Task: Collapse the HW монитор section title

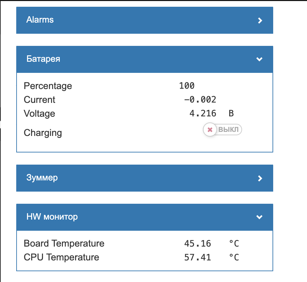Action: tap(52, 217)
